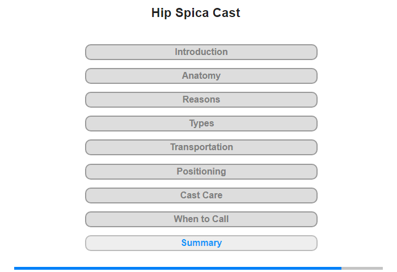Open the Introduction section
The height and width of the screenshot is (272, 397).
point(201,52)
